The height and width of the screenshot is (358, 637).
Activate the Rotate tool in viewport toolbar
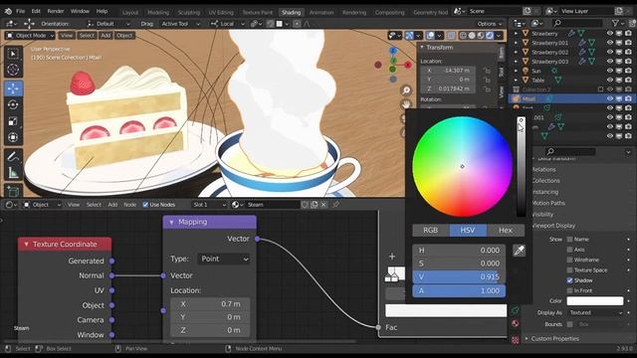(13, 104)
